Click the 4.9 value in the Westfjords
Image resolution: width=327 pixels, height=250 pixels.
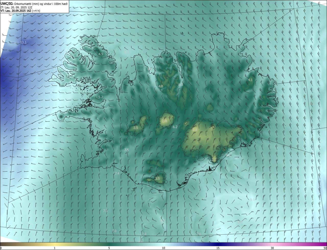tap(101, 54)
